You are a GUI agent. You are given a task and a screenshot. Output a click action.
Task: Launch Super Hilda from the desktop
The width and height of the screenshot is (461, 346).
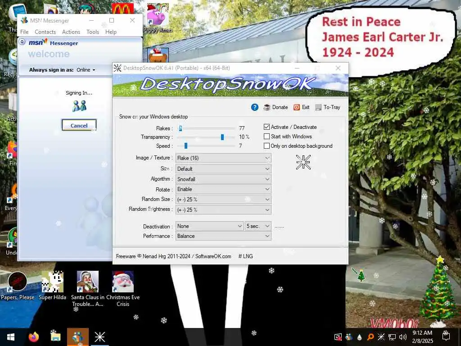[52, 286]
